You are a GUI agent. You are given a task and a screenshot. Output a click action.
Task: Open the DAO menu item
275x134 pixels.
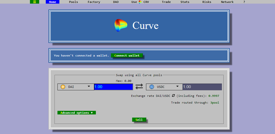pyautogui.click(x=116, y=2)
